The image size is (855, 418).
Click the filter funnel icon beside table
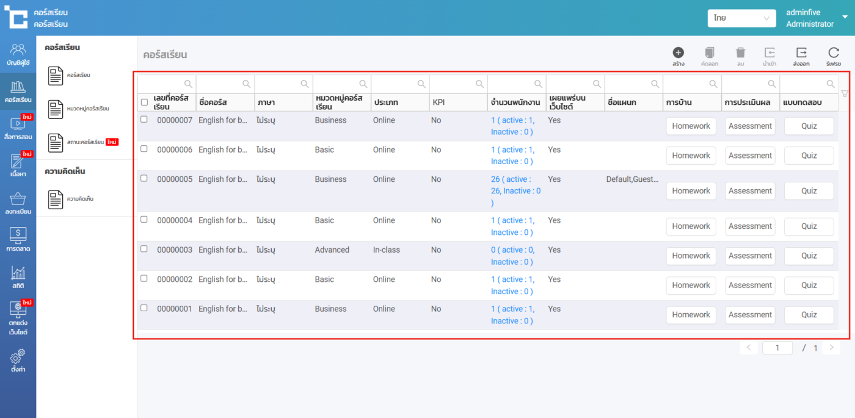(x=845, y=93)
